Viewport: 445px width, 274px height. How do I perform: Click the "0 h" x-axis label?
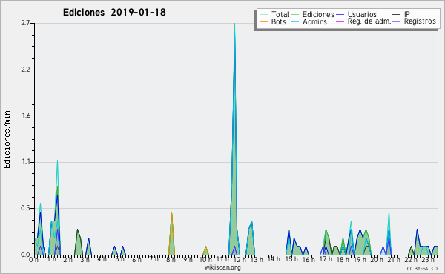pyautogui.click(x=33, y=259)
